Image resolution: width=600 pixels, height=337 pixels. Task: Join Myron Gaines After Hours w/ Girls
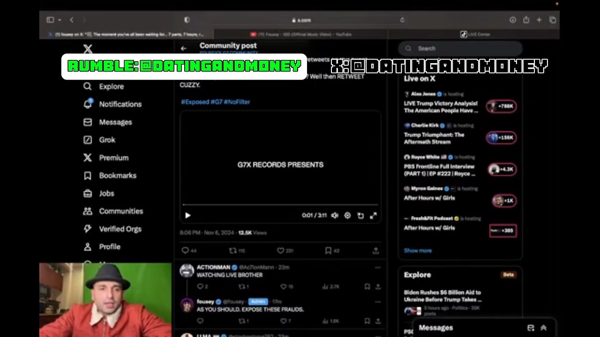point(504,201)
